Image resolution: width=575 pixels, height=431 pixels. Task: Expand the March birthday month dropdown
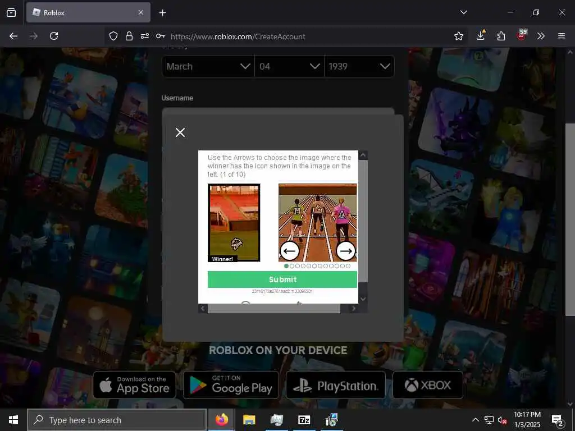[x=208, y=66]
